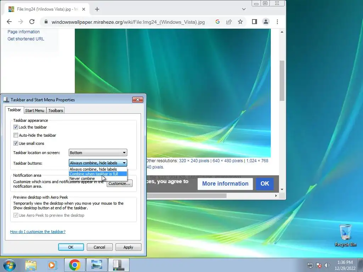Confirm dialog with OK button

pyautogui.click(x=71, y=247)
